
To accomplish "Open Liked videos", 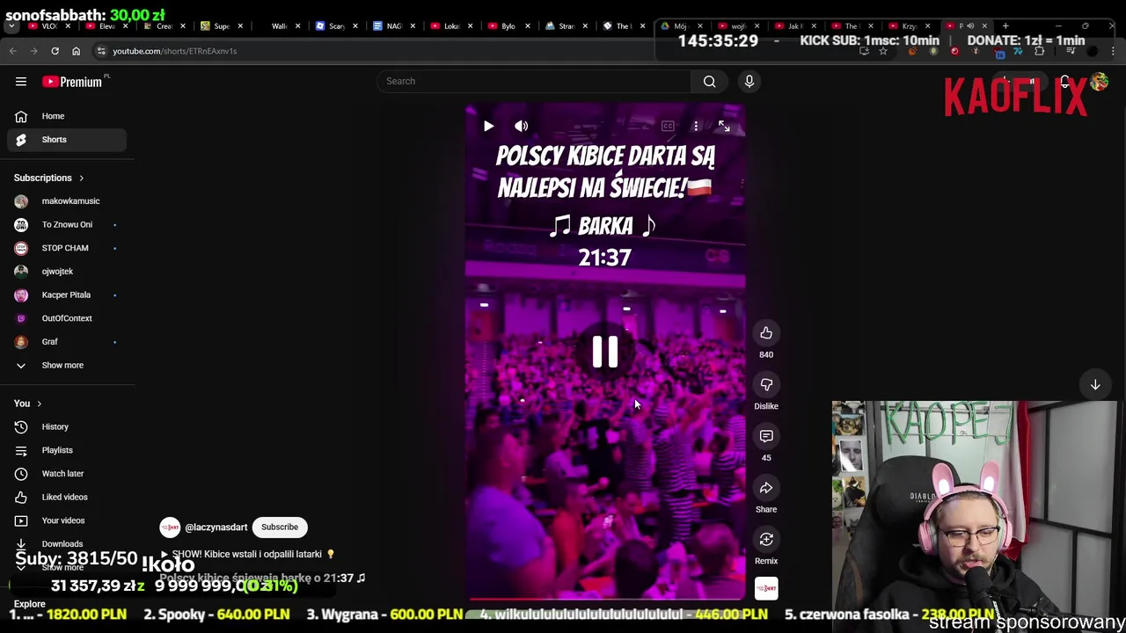I will pos(67,497).
